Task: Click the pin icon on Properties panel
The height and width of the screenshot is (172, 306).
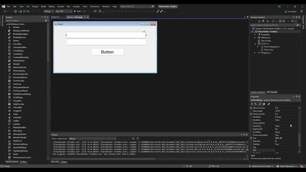Action: [296, 97]
